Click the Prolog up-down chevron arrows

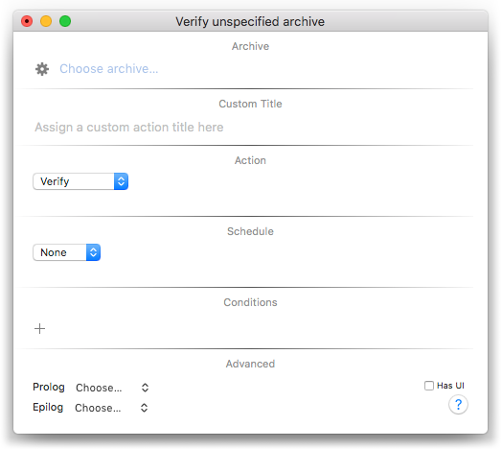[145, 388]
